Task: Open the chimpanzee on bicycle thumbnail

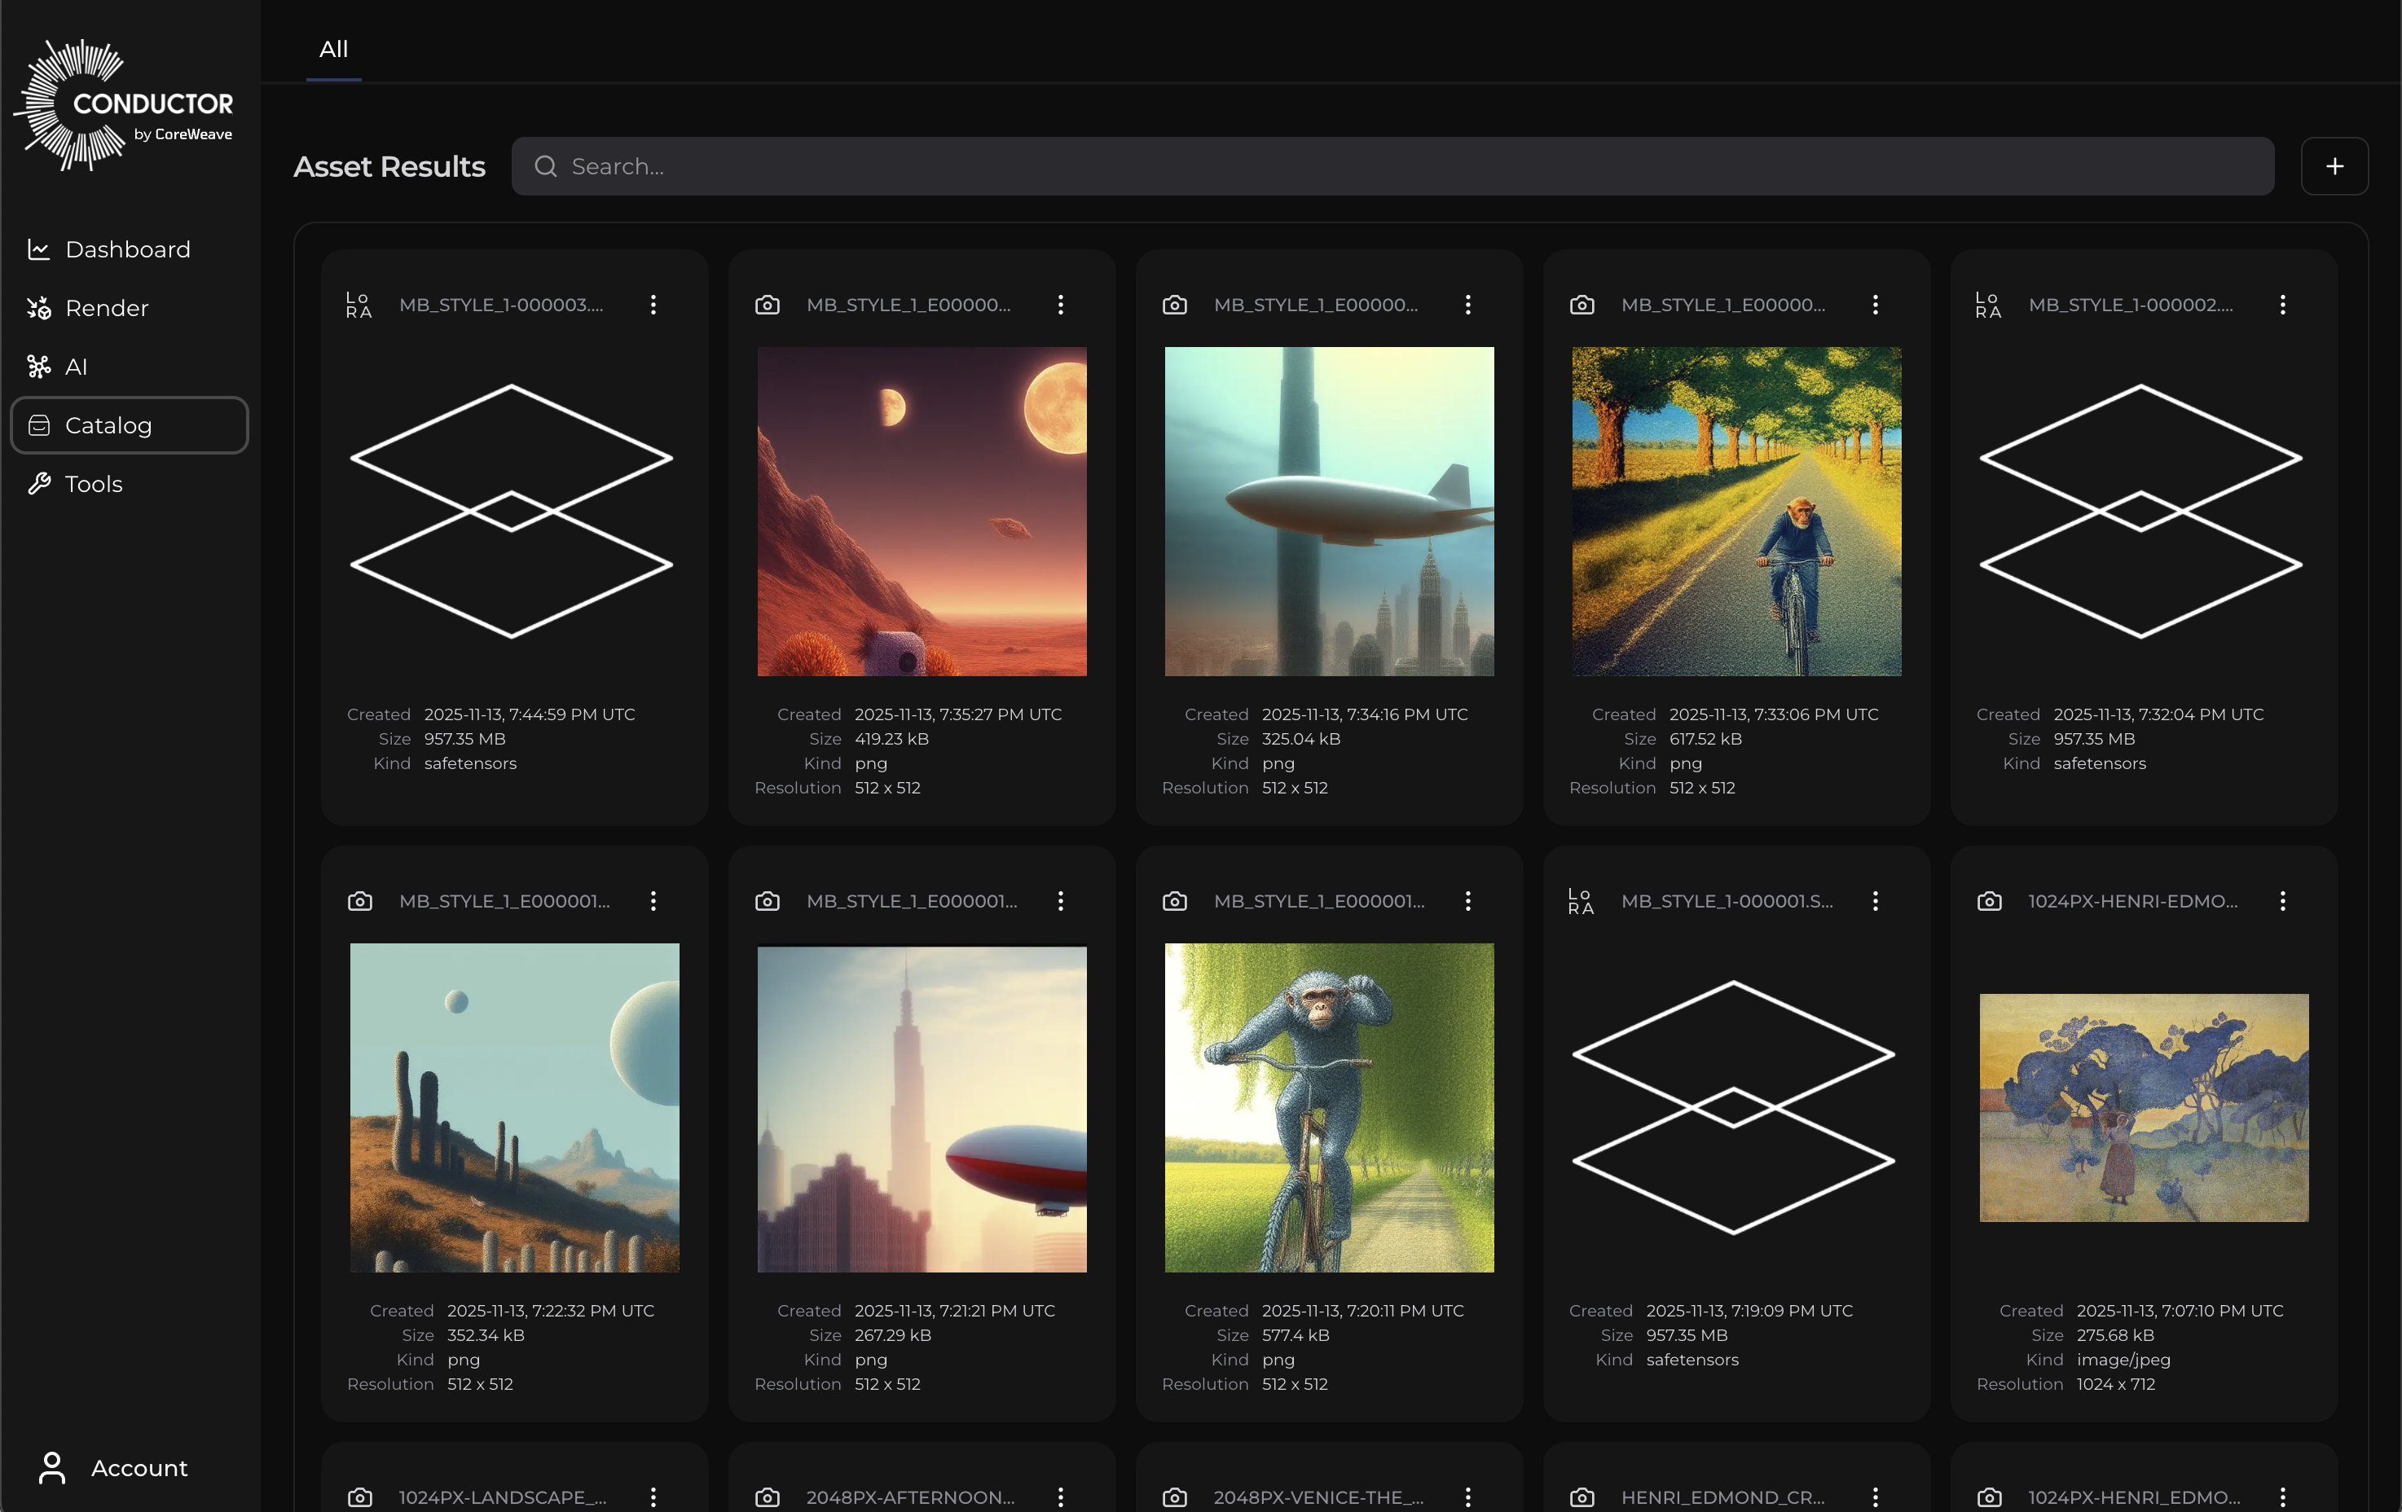Action: coord(1329,1107)
